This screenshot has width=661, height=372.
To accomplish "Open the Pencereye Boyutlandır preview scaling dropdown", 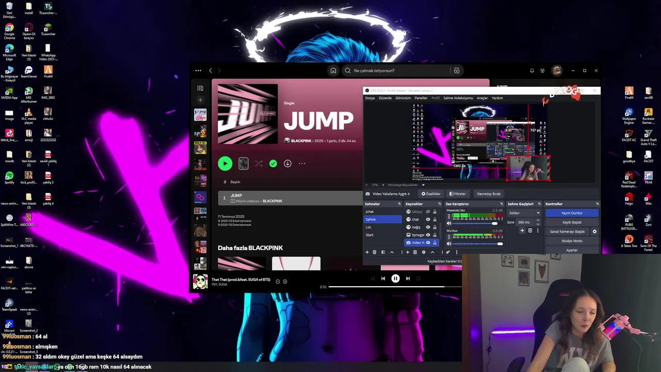I will coord(405,185).
